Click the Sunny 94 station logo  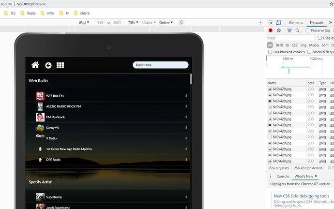(40, 128)
